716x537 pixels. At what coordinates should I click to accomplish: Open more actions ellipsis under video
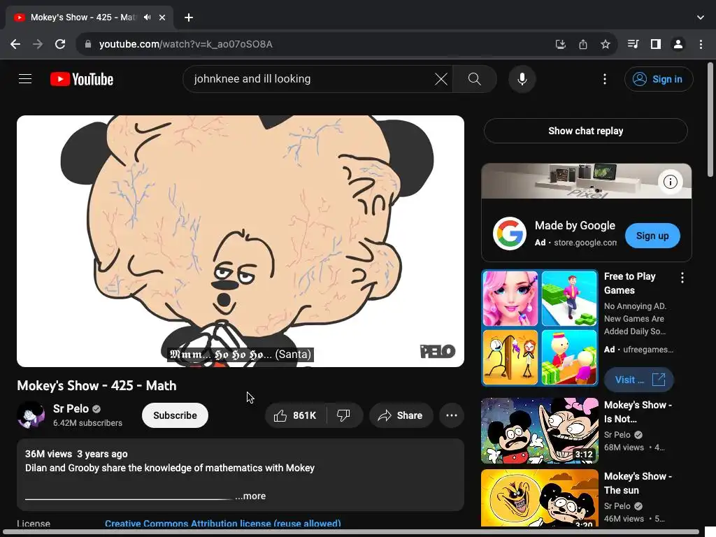(452, 415)
